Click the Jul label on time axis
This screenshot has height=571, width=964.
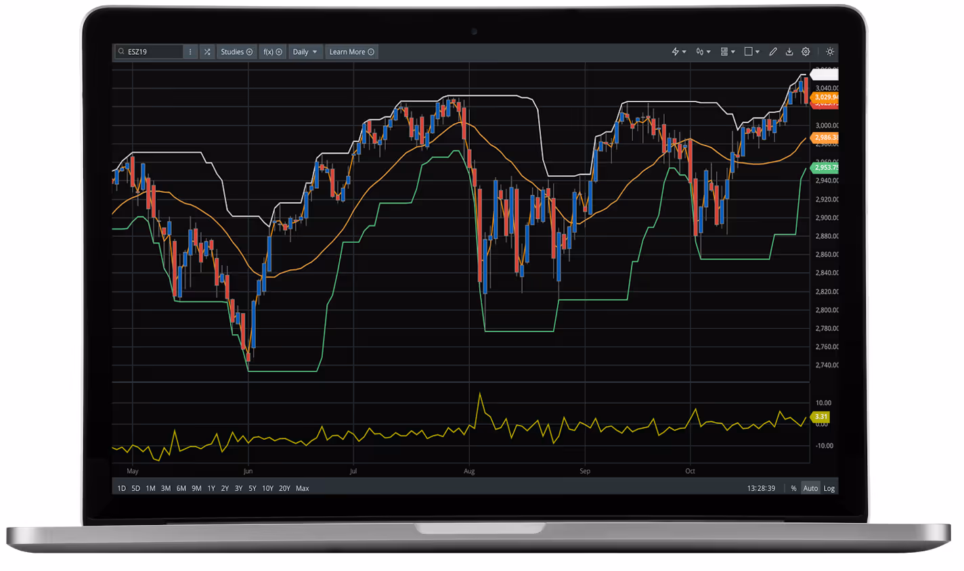353,471
